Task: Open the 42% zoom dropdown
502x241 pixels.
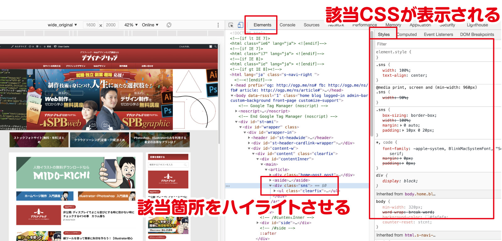Action: (x=131, y=25)
